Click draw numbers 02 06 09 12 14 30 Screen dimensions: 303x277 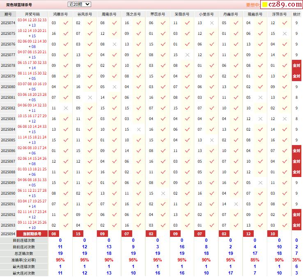pyautogui.click(x=32, y=41)
